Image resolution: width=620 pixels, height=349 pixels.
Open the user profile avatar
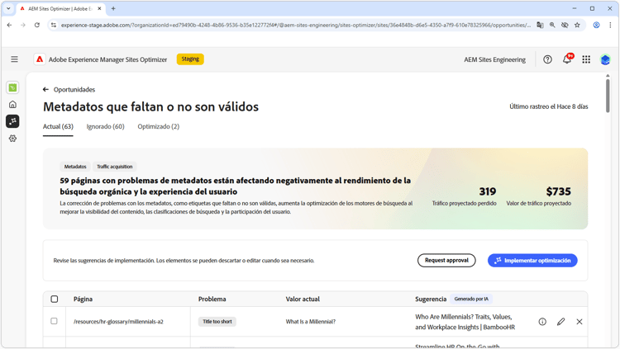605,59
